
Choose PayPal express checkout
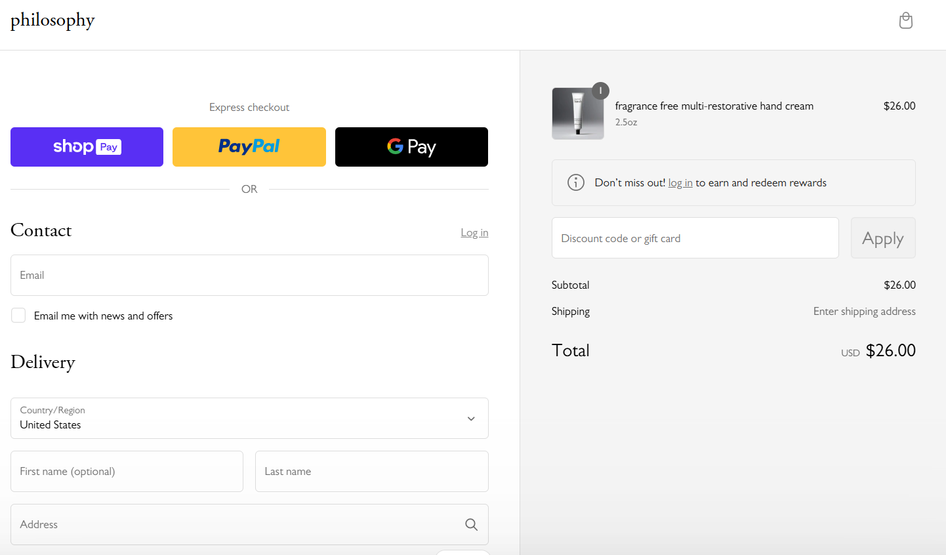point(249,147)
